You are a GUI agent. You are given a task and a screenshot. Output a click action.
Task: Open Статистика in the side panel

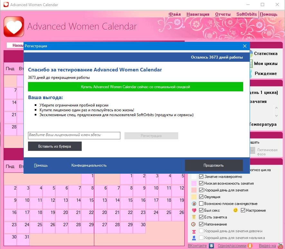(x=266, y=53)
